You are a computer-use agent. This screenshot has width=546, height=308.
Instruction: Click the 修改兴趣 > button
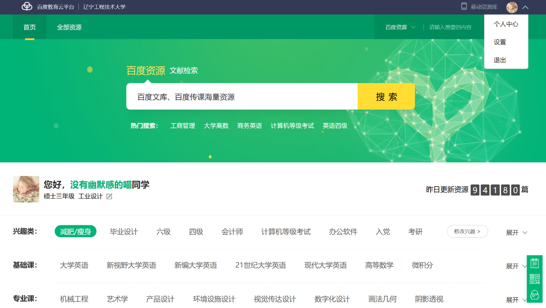coord(467,232)
